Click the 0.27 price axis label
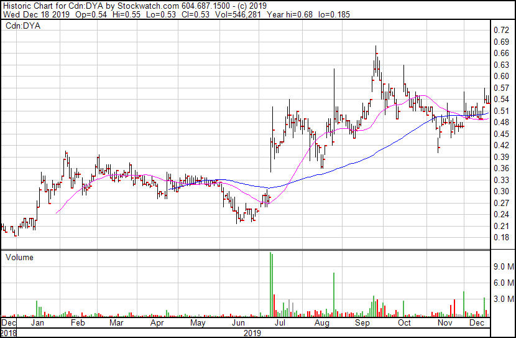516x338 pixels. [502, 203]
